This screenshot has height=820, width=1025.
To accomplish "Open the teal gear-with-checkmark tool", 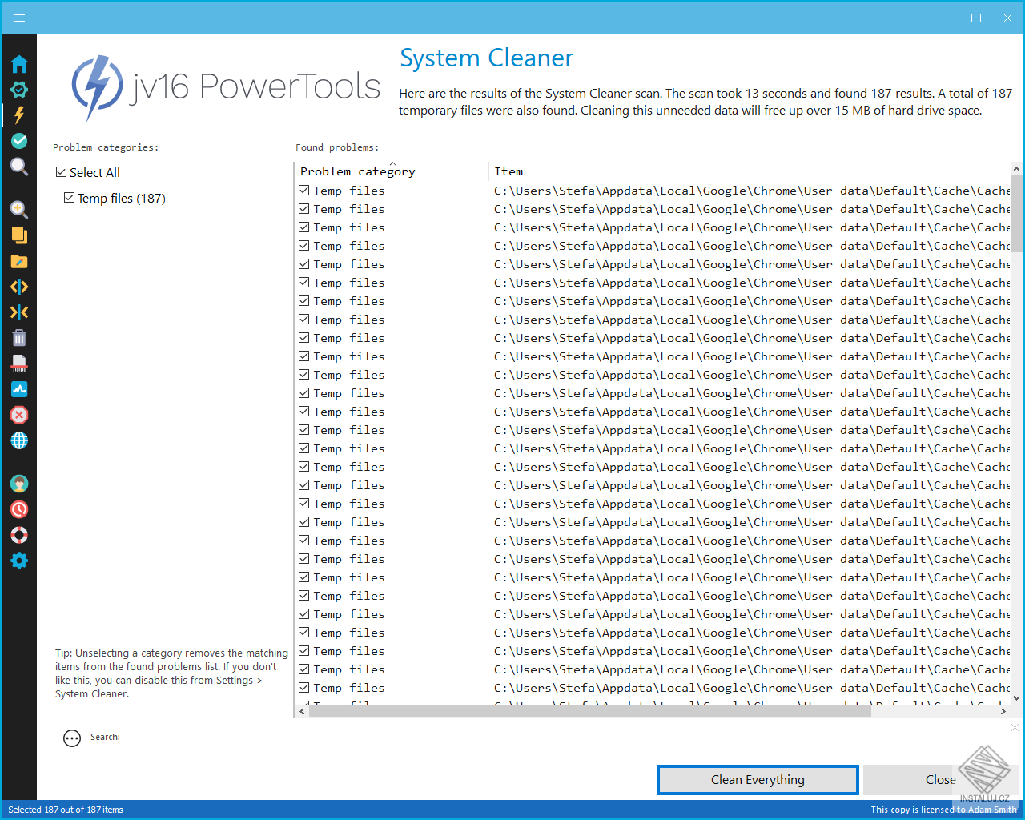I will [19, 90].
